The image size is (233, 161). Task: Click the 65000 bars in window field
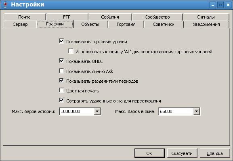click(x=176, y=111)
